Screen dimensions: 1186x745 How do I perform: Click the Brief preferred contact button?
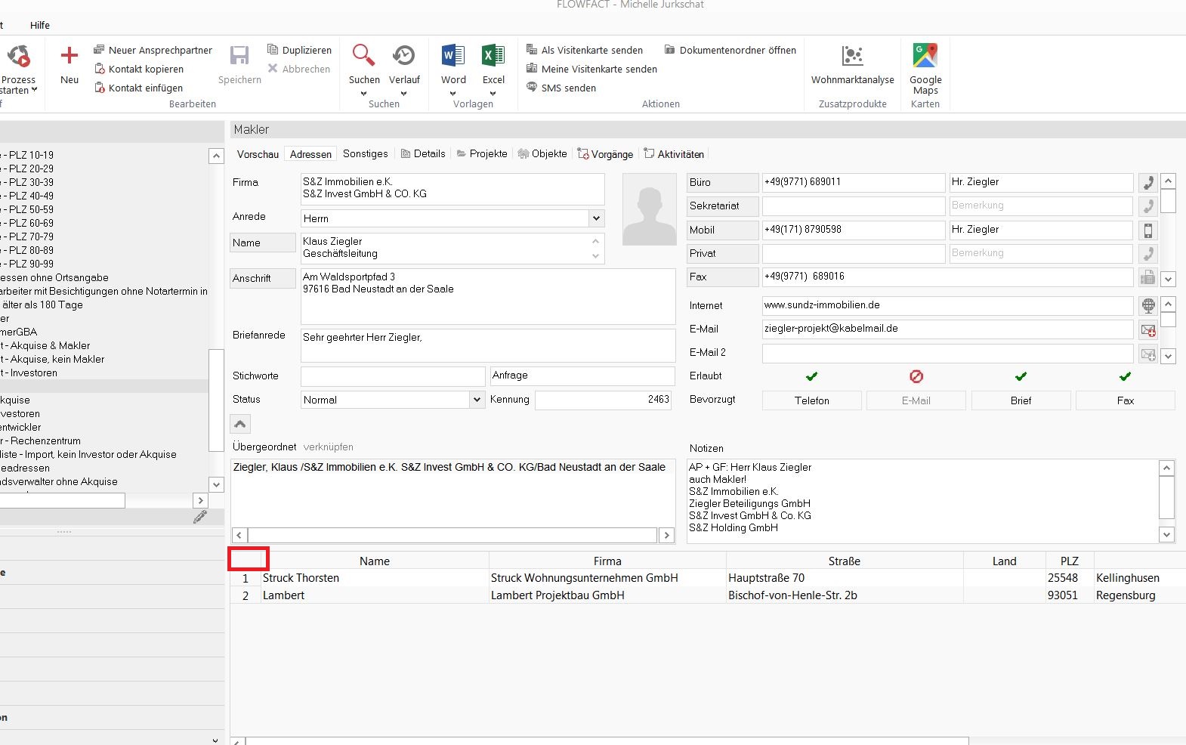click(x=1021, y=400)
